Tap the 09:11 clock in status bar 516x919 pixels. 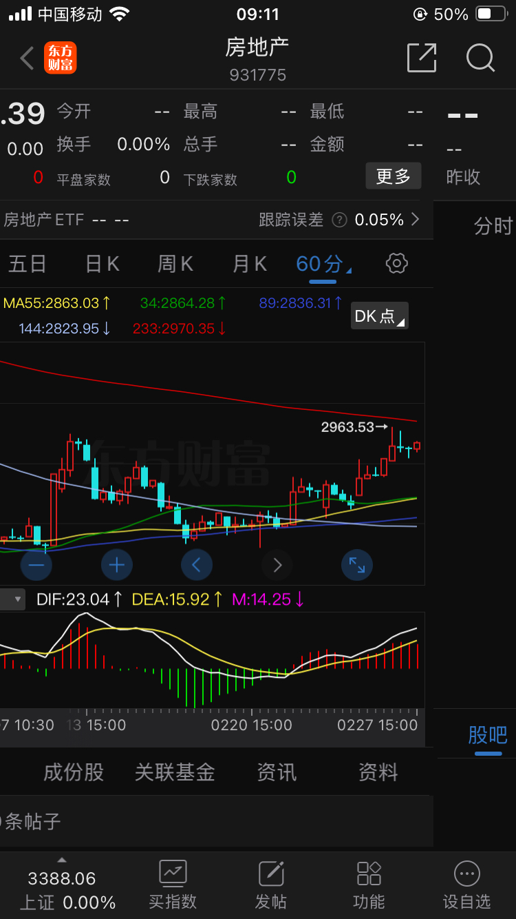click(258, 14)
